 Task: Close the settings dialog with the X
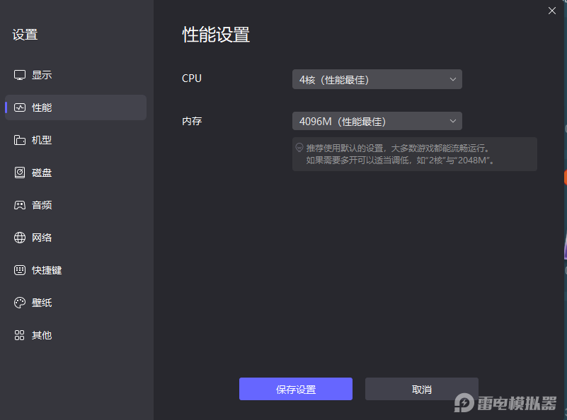551,11
